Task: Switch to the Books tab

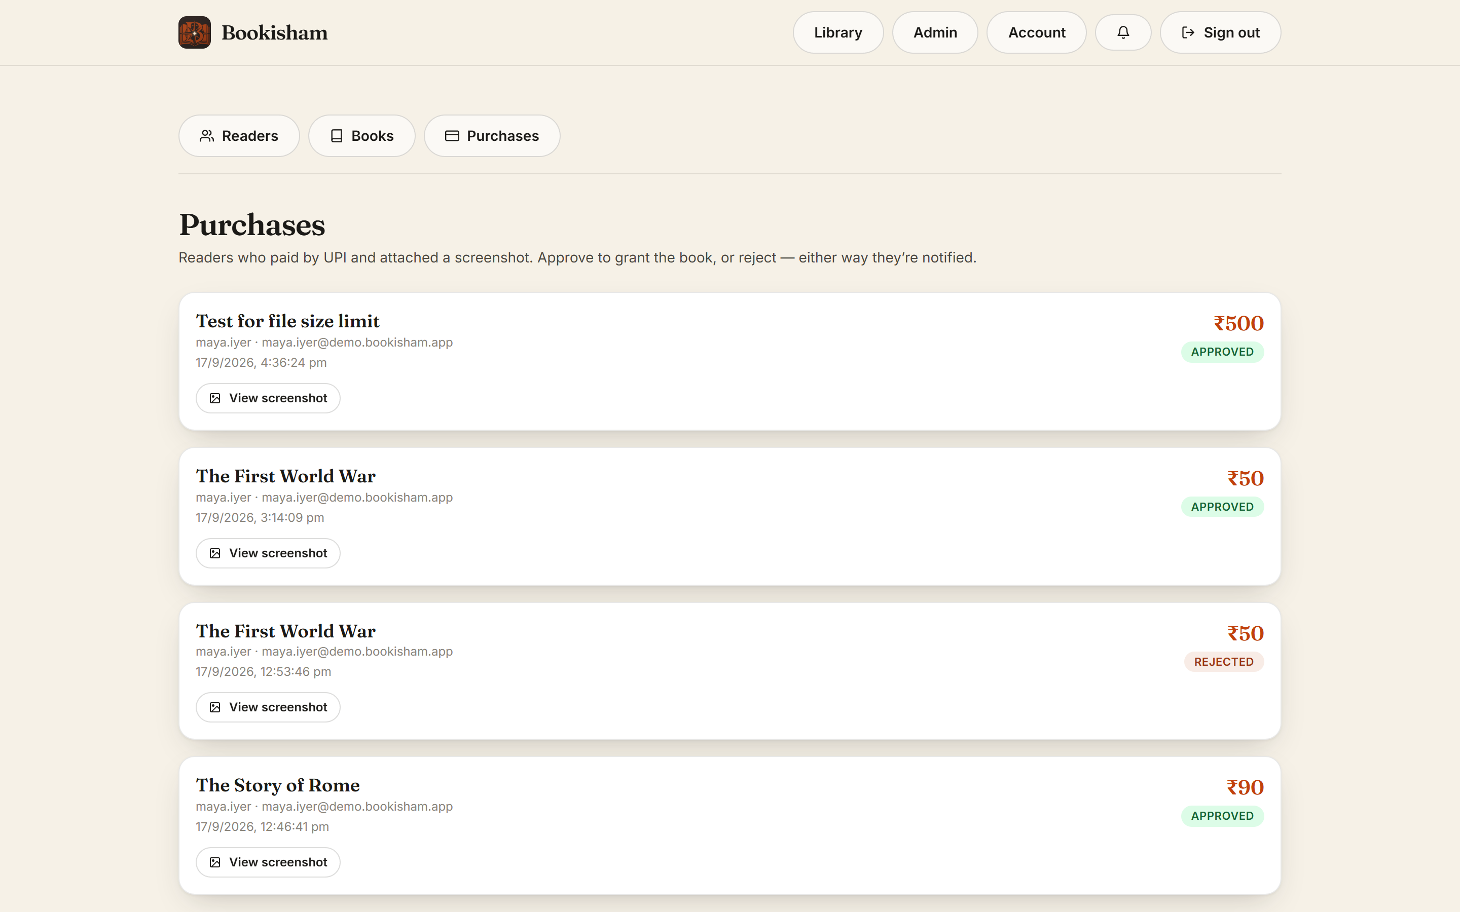Action: pyautogui.click(x=361, y=136)
